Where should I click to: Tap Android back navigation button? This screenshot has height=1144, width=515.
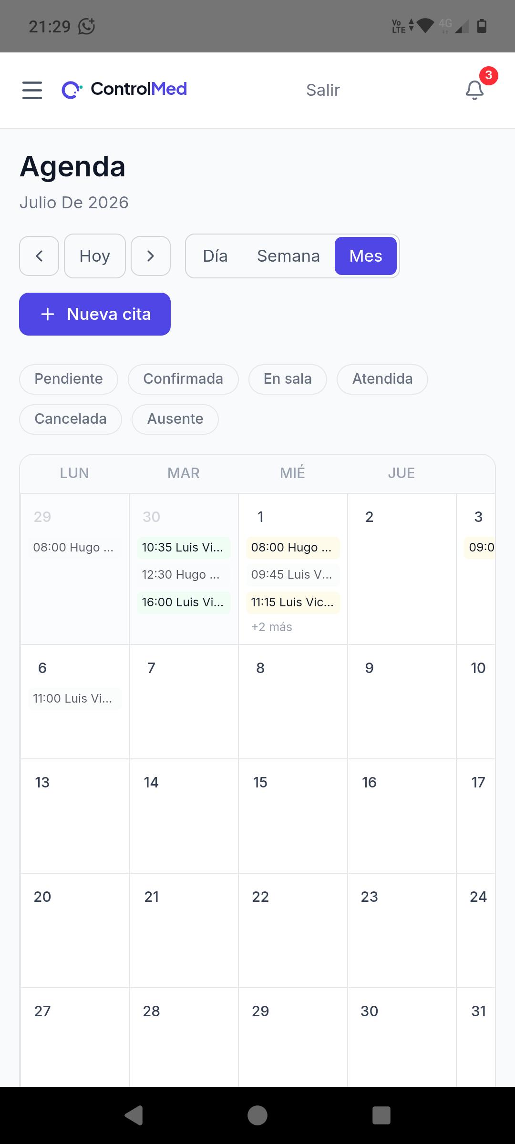tap(134, 1115)
